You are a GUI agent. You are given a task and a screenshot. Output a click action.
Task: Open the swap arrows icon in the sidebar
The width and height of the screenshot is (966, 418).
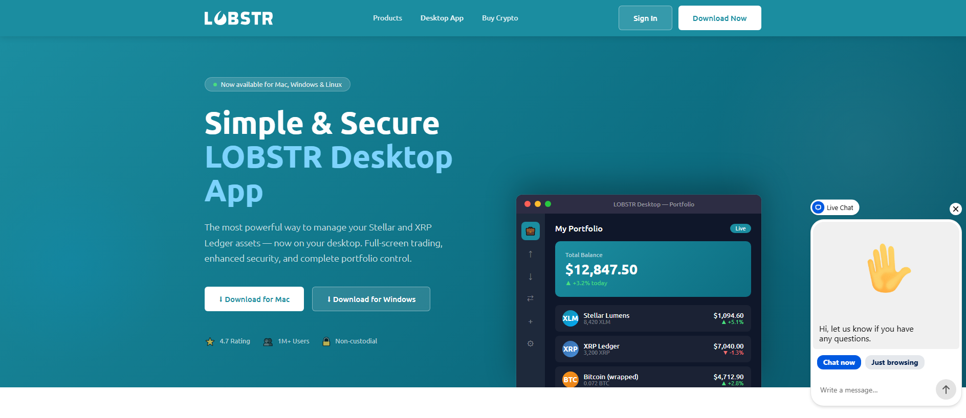[531, 298]
